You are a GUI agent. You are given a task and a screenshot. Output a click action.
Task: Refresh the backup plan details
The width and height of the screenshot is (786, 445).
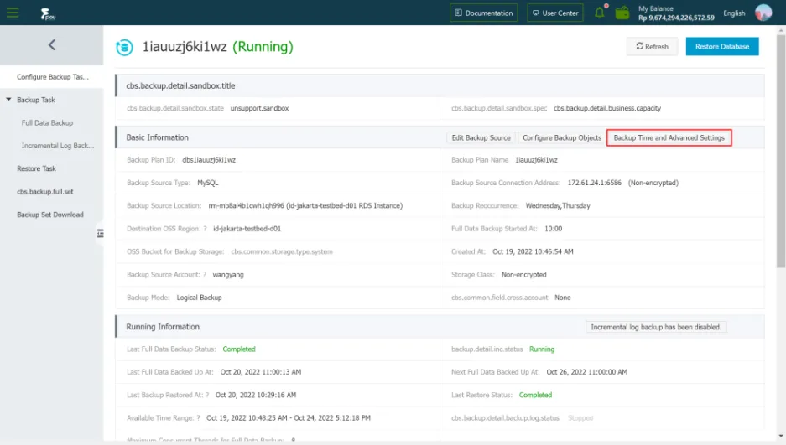(652, 47)
